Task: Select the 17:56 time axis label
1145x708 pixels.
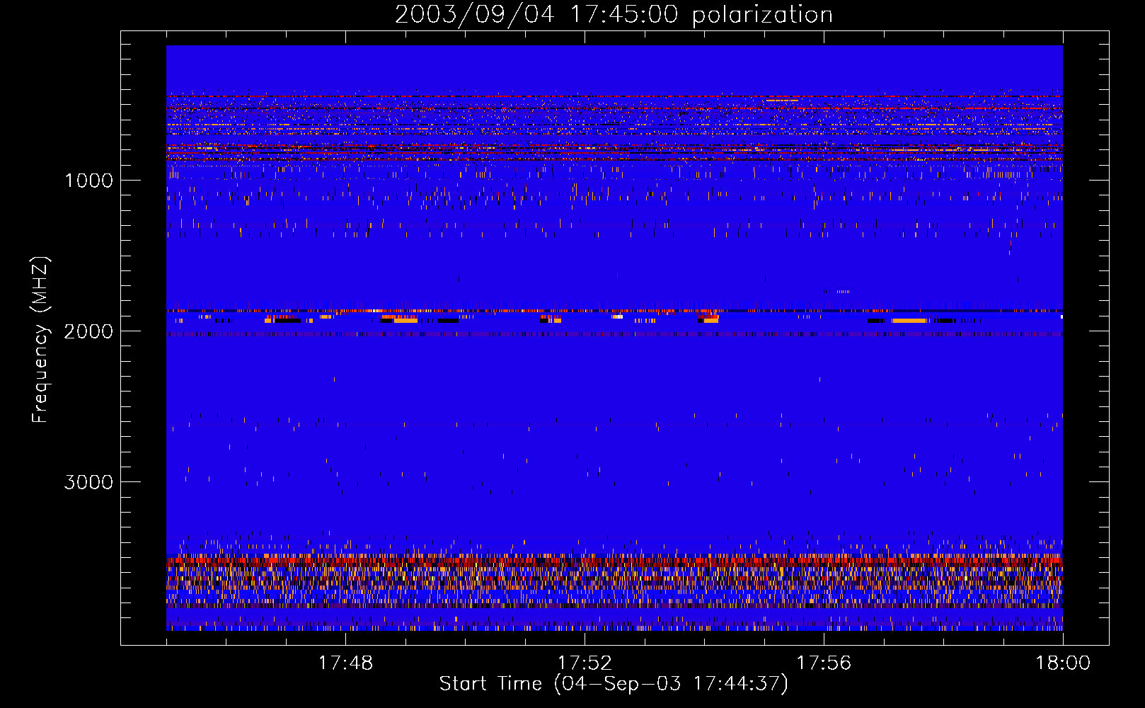Action: 824,663
